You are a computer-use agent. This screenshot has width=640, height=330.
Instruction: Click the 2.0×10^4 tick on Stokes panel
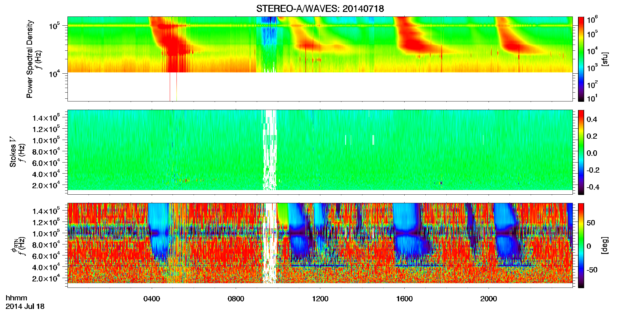46,185
